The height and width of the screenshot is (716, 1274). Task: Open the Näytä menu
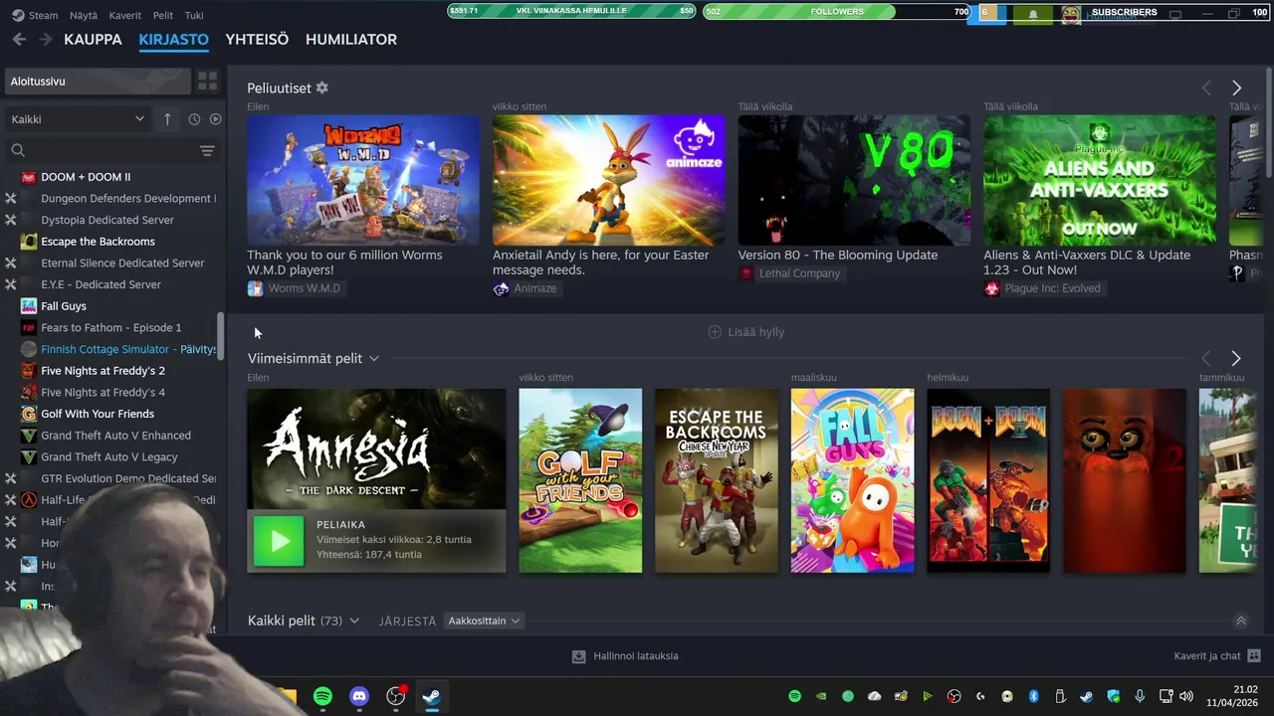coord(84,16)
